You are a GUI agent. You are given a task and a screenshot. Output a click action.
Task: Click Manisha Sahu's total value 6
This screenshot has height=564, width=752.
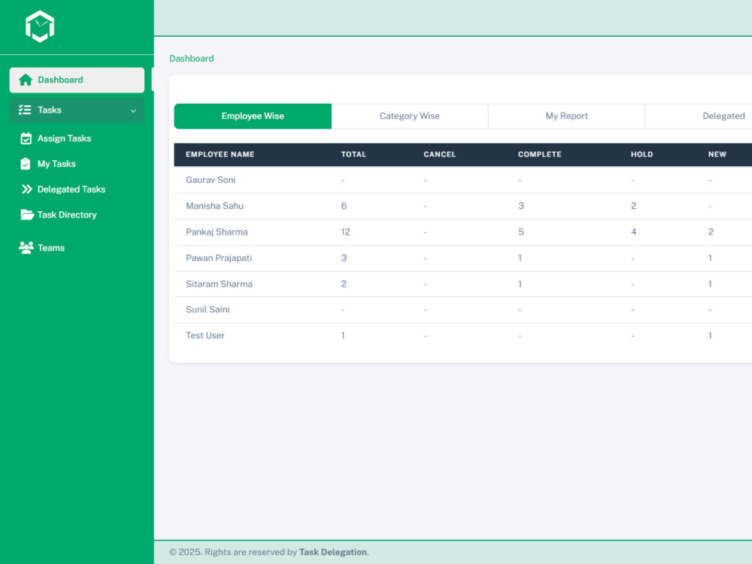click(344, 206)
